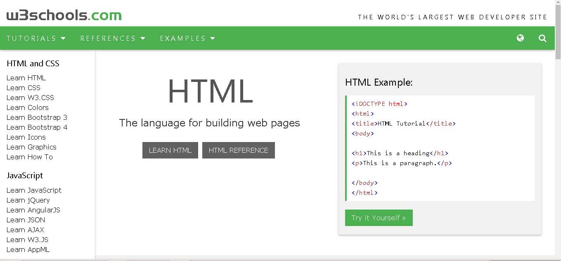
Task: Open the Learn HTML sidebar link
Action: [x=26, y=78]
